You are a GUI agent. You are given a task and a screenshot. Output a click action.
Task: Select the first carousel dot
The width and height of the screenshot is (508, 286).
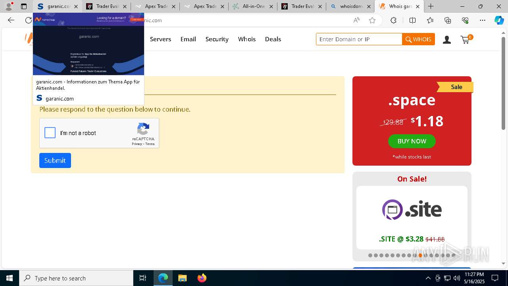coord(370,255)
